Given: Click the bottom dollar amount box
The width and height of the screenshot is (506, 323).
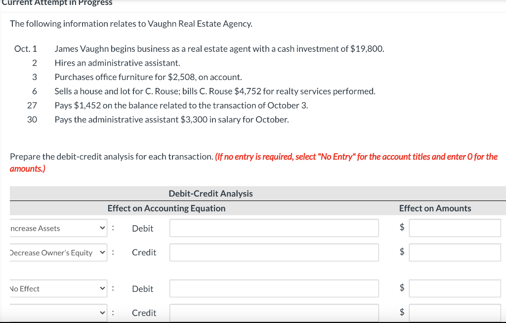Looking at the screenshot, I should (x=455, y=312).
